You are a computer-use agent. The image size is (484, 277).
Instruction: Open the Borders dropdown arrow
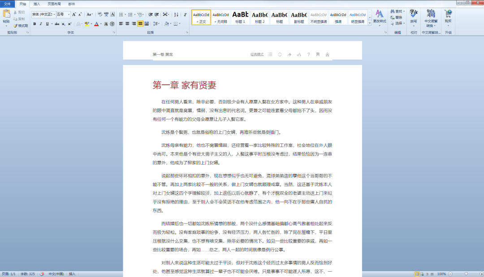[180, 24]
